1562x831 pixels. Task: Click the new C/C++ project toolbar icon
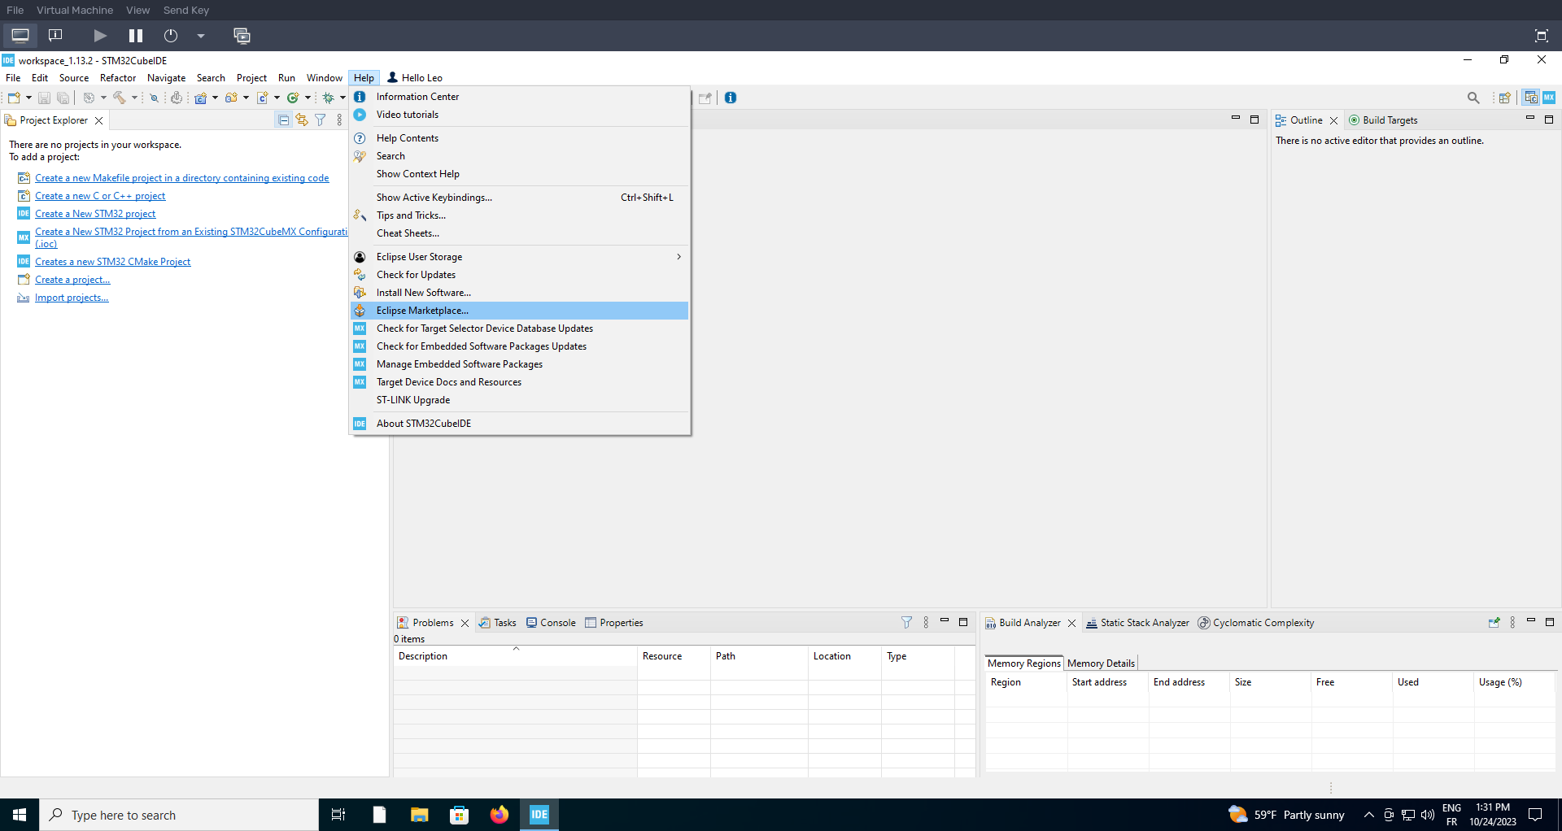(x=200, y=98)
